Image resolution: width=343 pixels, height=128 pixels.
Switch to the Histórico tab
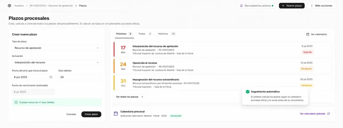click(167, 34)
